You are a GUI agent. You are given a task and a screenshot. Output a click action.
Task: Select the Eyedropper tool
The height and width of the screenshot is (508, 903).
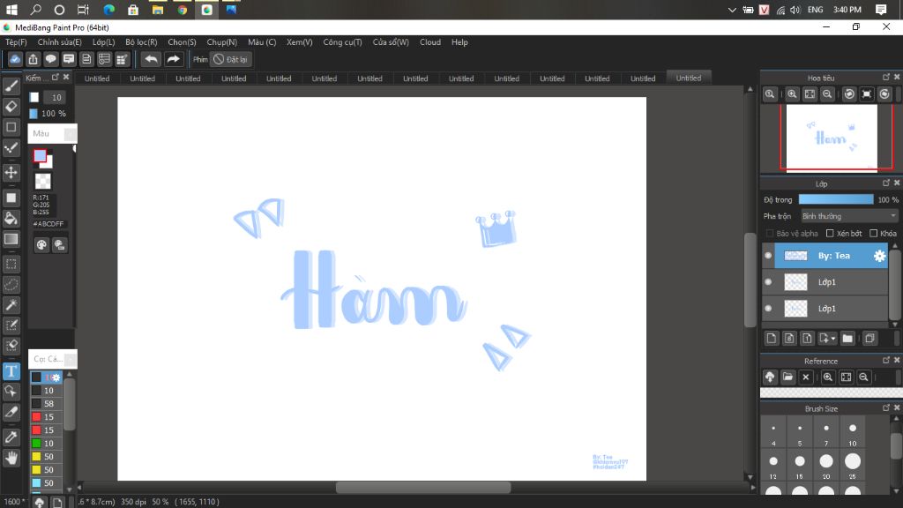[x=11, y=437]
